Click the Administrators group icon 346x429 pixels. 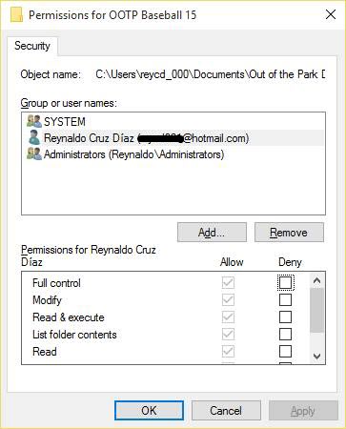34,154
